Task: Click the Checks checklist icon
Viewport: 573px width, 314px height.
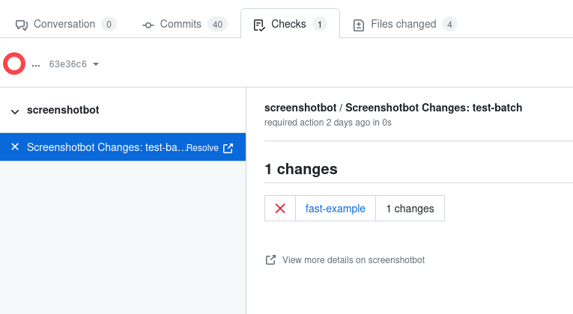Action: tap(259, 25)
